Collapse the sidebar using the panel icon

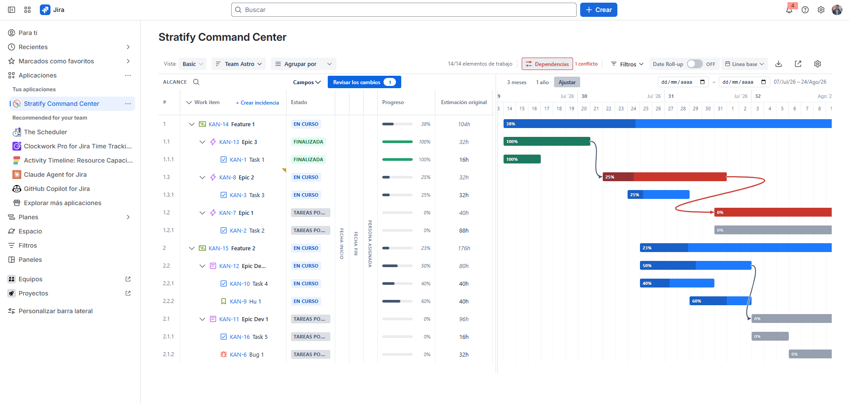coord(12,10)
